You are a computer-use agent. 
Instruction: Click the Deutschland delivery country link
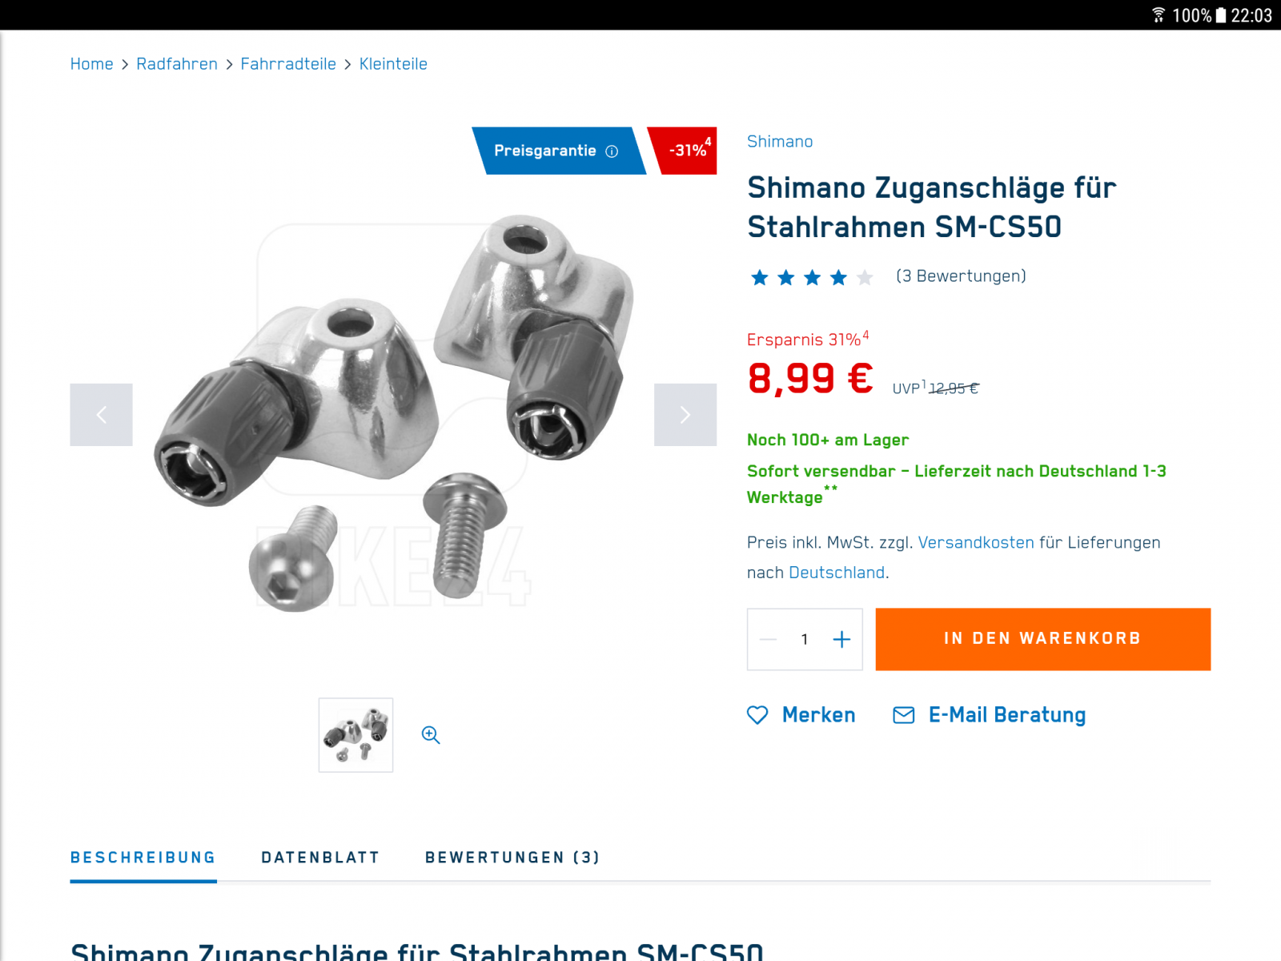coord(837,573)
